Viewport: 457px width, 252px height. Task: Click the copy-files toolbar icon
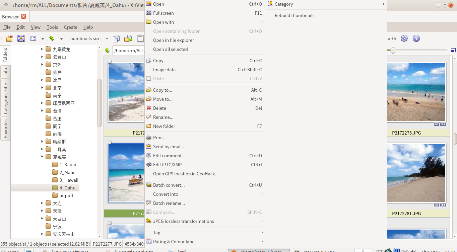[116, 38]
